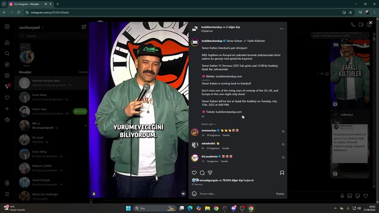Image resolution: width=379 pixels, height=213 pixels.
Task: Select Mesajlar tab heading
Action: 25,72
